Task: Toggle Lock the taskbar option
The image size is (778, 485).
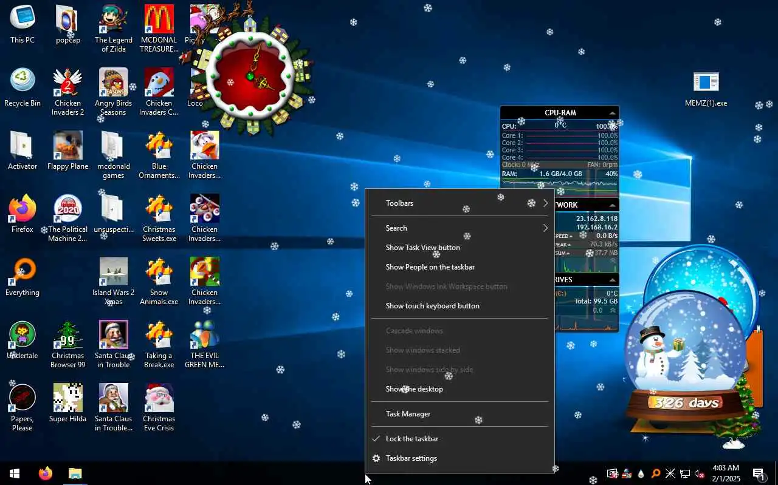Action: 460,439
